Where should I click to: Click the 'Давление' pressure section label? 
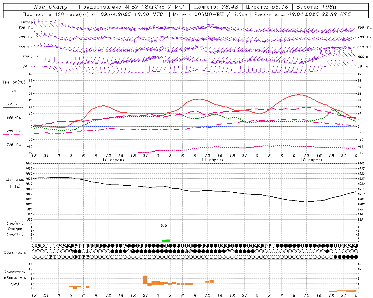coord(15,180)
